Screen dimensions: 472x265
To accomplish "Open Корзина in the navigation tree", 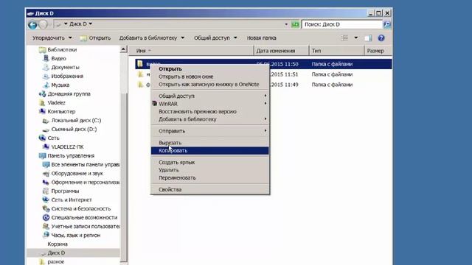I will coord(58,244).
